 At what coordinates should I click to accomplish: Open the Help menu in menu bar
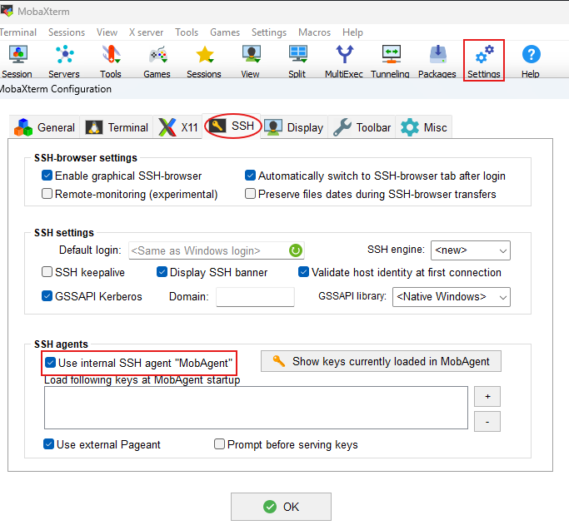352,32
